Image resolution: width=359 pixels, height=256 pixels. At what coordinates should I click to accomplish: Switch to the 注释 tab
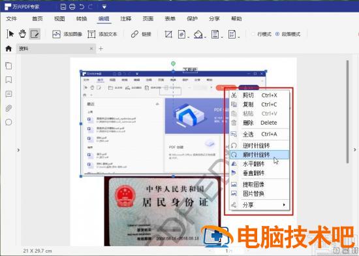126,18
